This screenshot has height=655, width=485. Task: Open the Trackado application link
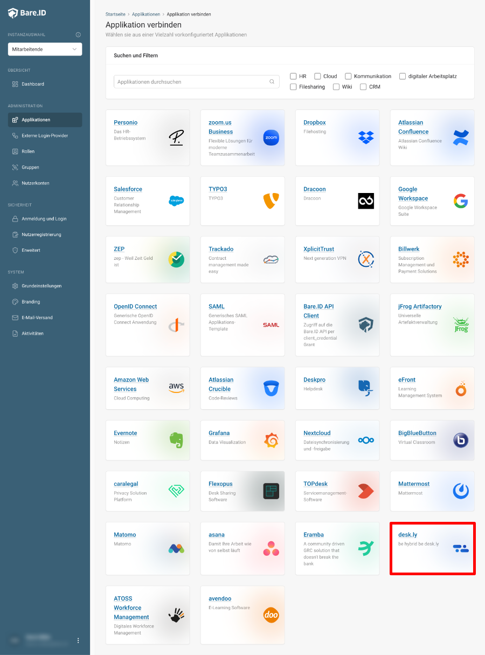(x=221, y=249)
